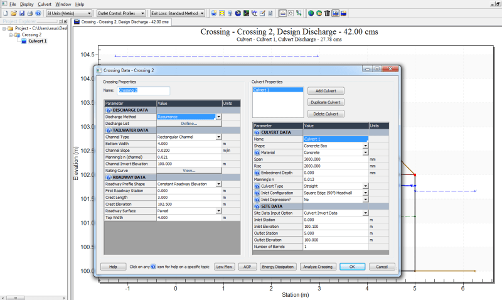Open the Window menu

[x=63, y=4]
